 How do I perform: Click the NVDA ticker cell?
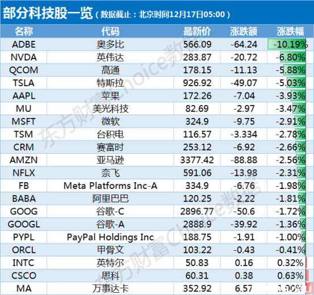[x=24, y=57]
